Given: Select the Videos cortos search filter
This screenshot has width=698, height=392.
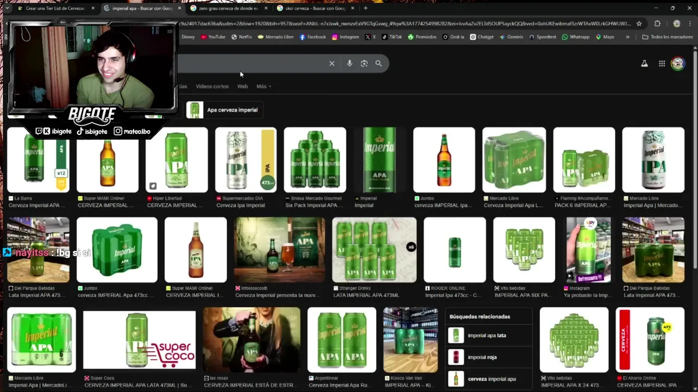Looking at the screenshot, I should click(212, 87).
